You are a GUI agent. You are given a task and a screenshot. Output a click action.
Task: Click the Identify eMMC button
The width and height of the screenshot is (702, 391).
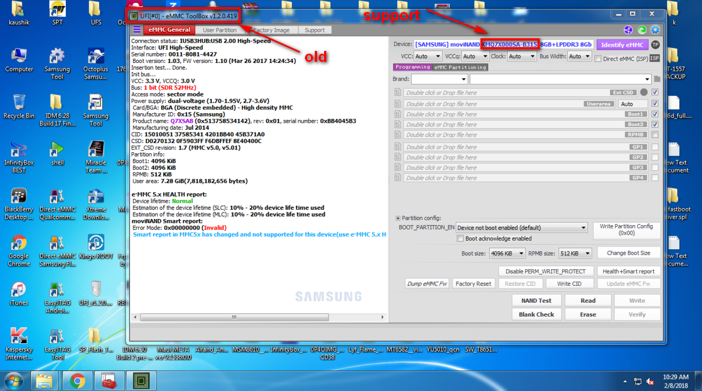[622, 45]
